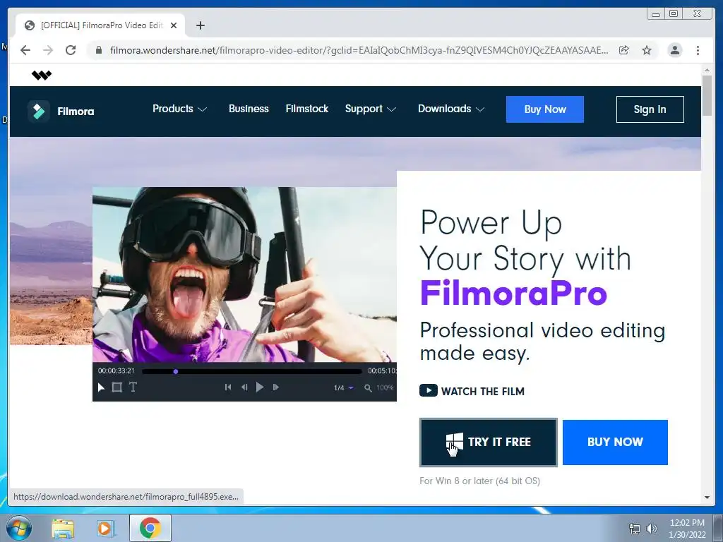Click the "For Win 8 or later" note
The height and width of the screenshot is (542, 723).
(479, 481)
